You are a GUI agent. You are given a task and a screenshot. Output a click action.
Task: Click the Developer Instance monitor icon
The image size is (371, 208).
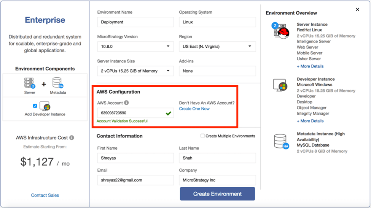point(45,106)
